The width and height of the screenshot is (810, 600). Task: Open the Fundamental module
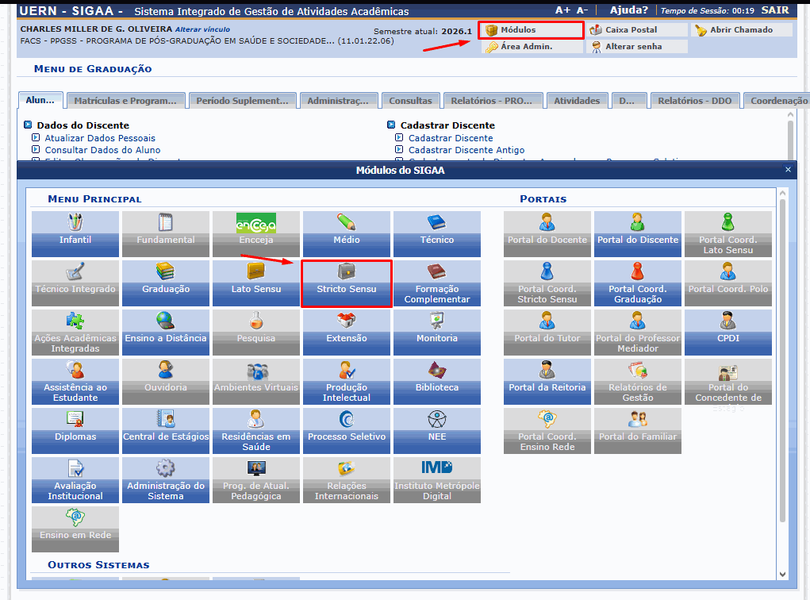(x=166, y=233)
